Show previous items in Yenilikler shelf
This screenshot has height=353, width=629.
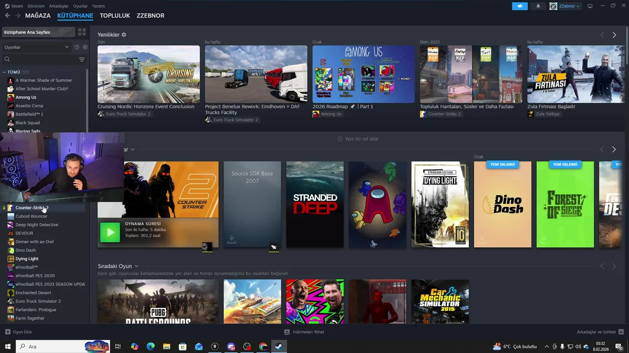pos(602,35)
